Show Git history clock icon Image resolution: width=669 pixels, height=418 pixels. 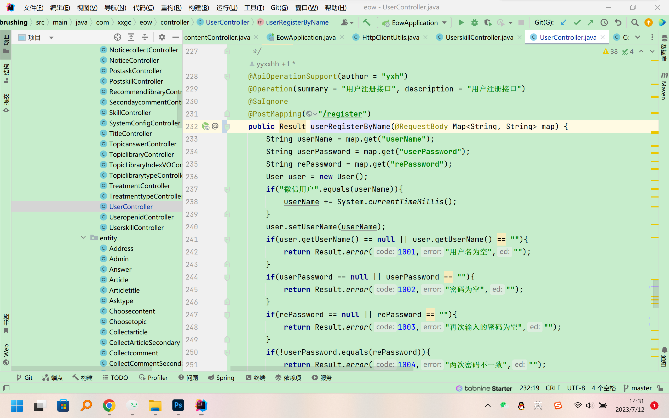coord(604,22)
